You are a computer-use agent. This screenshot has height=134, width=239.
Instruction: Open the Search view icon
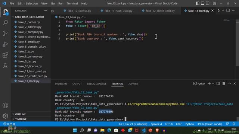tap(5, 23)
